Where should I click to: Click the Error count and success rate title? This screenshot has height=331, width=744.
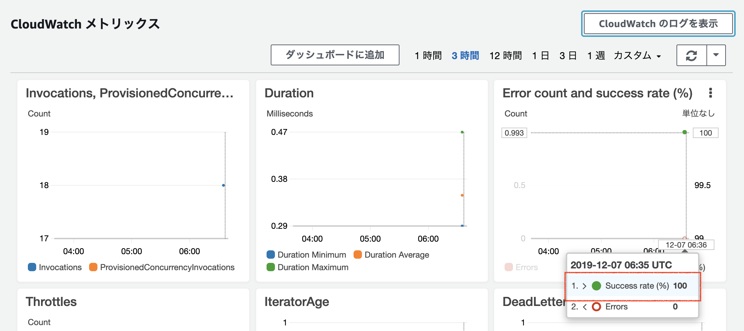[597, 93]
